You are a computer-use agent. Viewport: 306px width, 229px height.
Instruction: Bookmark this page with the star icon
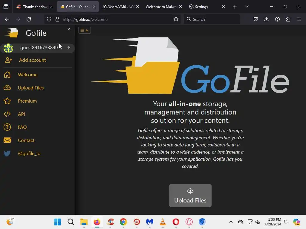coord(176,19)
